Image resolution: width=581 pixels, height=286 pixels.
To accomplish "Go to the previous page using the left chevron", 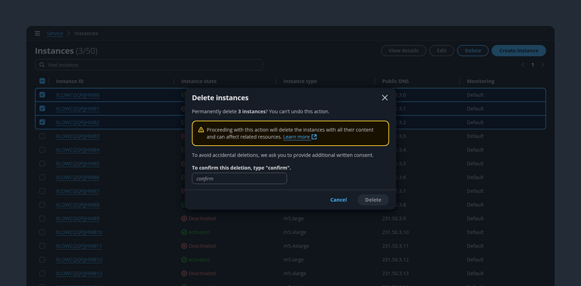I will [x=523, y=65].
